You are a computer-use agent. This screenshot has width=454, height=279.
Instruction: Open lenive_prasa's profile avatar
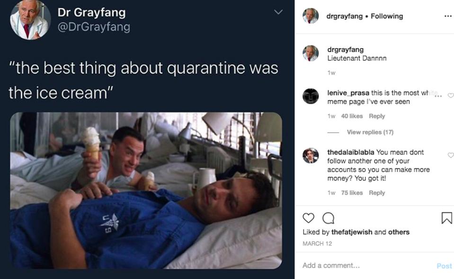click(311, 96)
